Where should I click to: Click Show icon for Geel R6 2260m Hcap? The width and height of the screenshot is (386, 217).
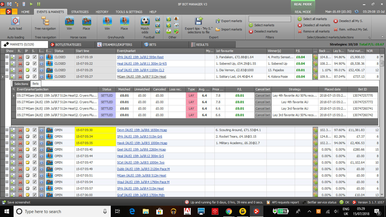(13, 149)
